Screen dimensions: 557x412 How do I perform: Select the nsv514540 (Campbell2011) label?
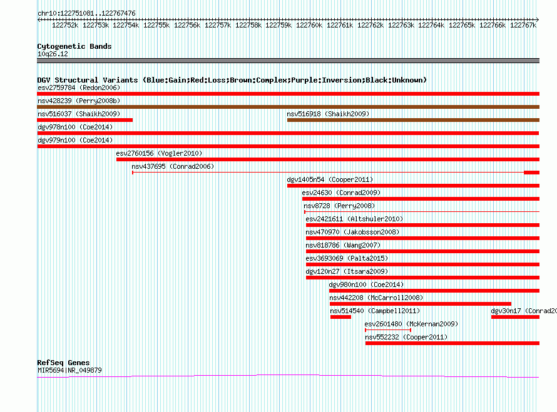pos(375,311)
